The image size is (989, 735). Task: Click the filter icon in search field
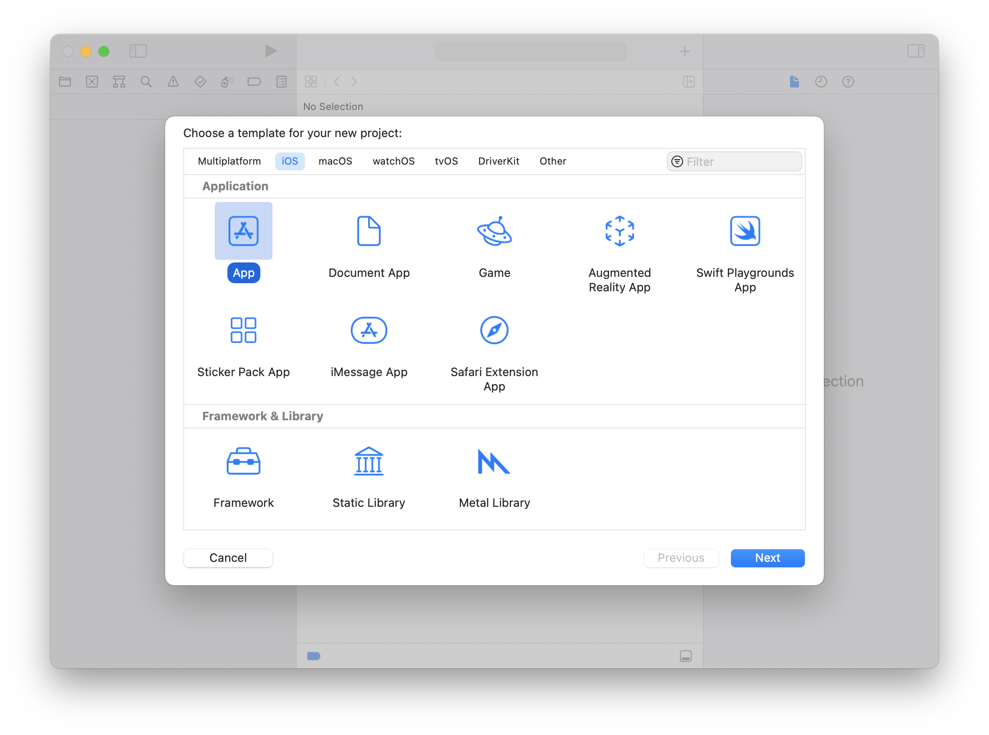click(677, 161)
